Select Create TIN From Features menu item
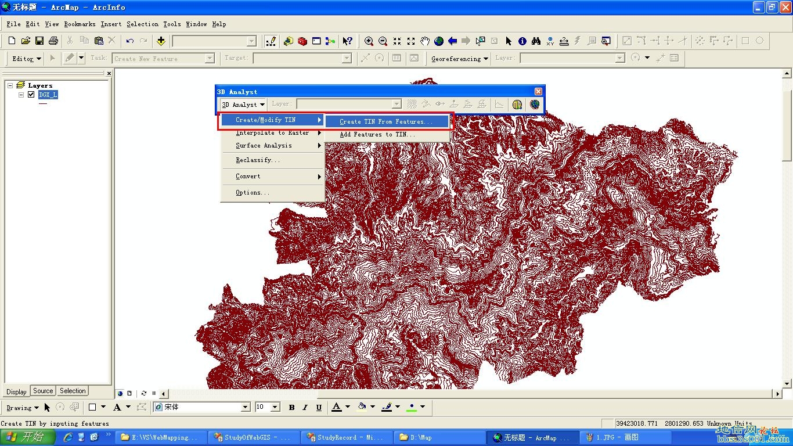Viewport: 793px width, 446px height. (387, 121)
